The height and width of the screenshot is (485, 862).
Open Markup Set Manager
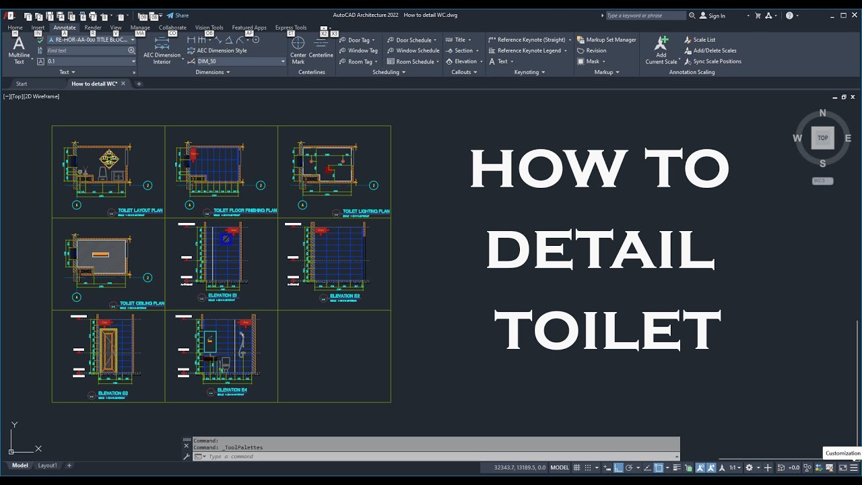point(606,40)
